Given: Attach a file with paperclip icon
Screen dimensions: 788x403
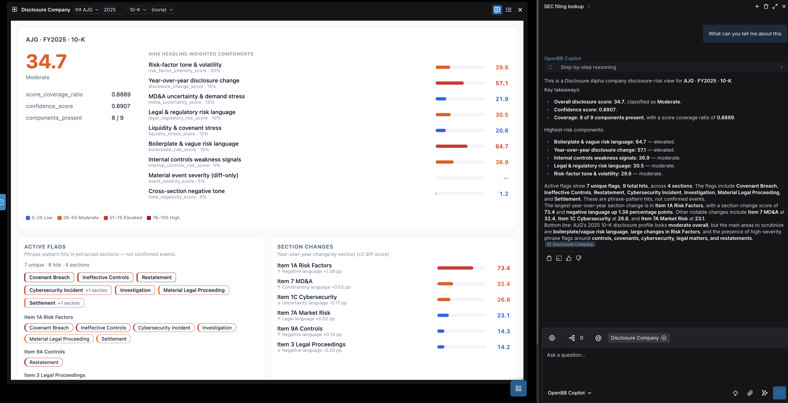Looking at the screenshot, I should [x=750, y=393].
